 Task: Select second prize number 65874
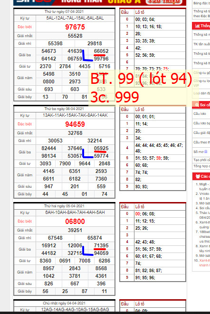tap(95, 238)
